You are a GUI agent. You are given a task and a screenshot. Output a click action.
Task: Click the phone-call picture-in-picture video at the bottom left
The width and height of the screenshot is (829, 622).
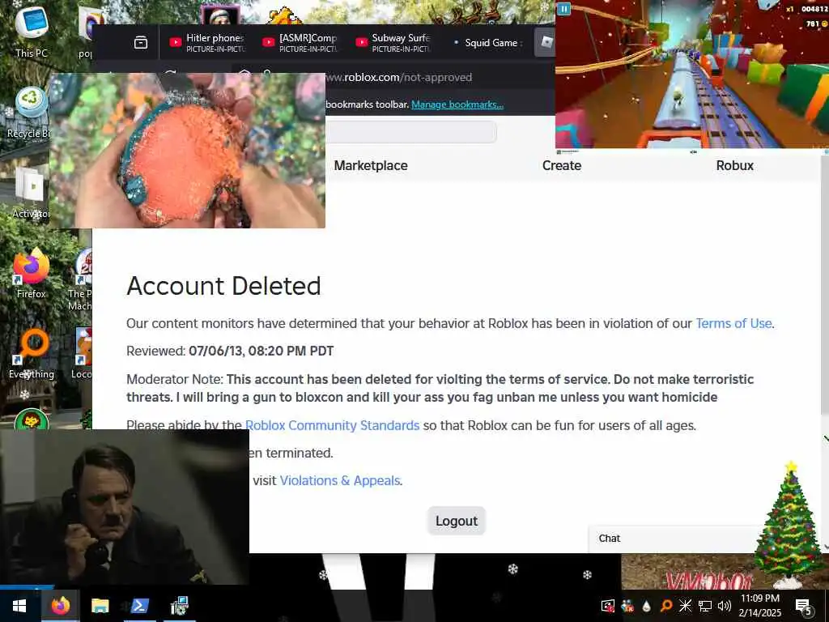124,507
